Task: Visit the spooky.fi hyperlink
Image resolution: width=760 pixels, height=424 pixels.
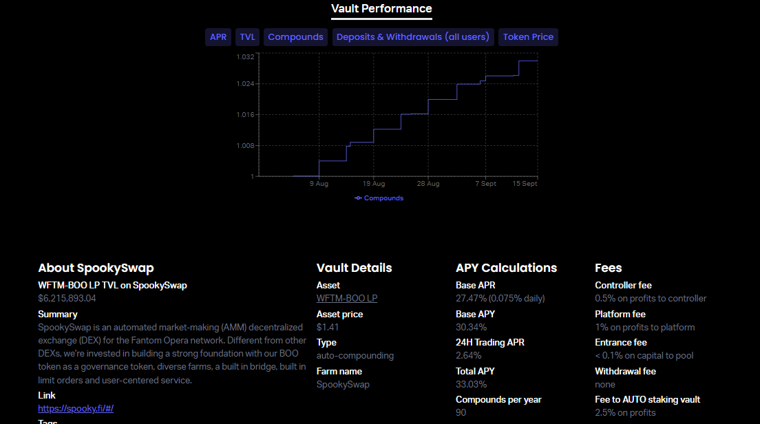Action: pos(76,408)
